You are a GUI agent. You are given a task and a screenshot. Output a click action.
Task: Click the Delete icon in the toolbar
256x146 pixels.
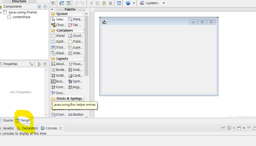[110, 3]
